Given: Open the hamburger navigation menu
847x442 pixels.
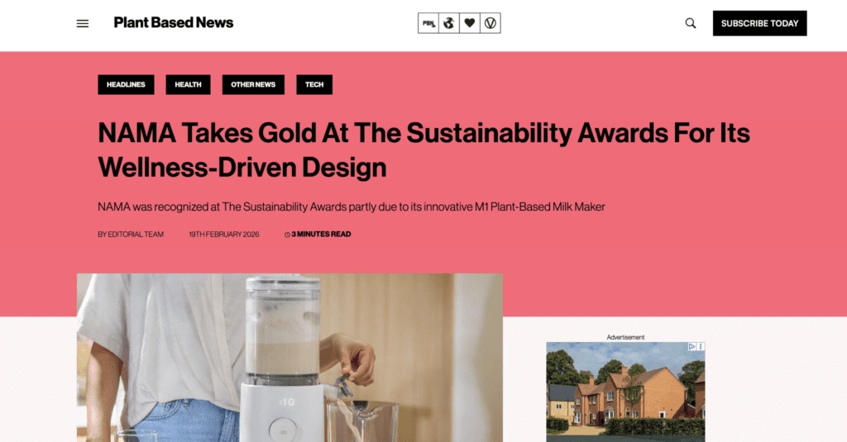Looking at the screenshot, I should point(83,23).
